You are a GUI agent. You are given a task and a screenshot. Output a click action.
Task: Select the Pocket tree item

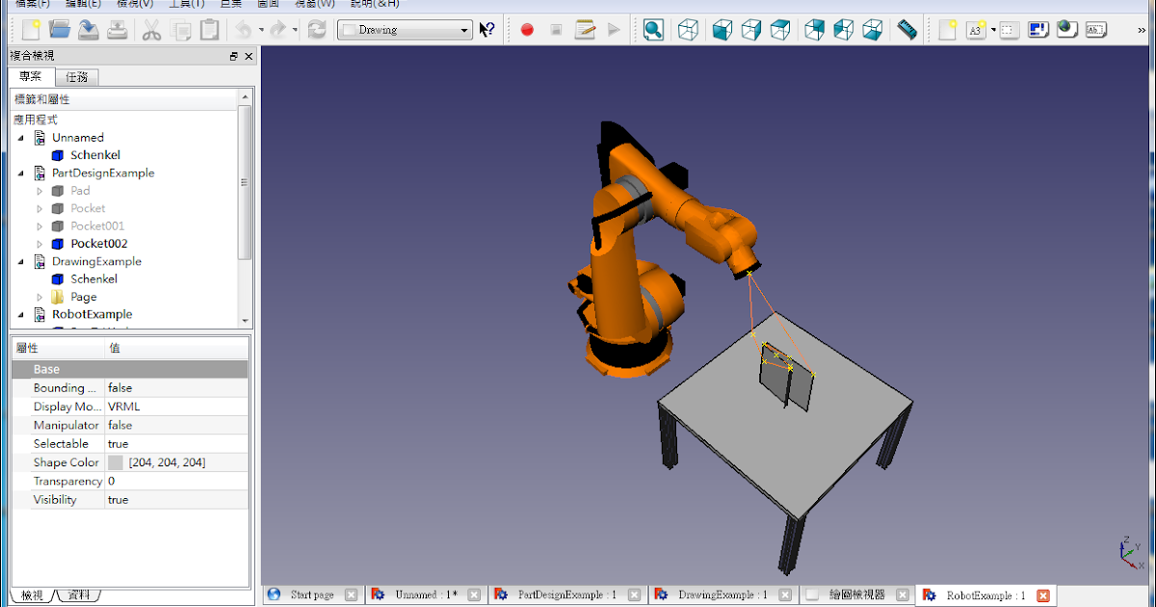pos(88,208)
